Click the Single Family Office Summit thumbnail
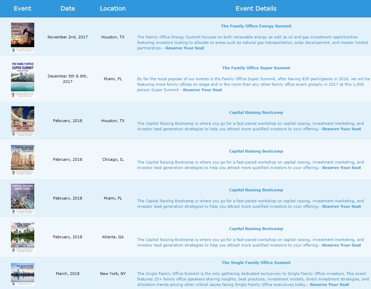The height and width of the screenshot is (289, 371). [23, 274]
